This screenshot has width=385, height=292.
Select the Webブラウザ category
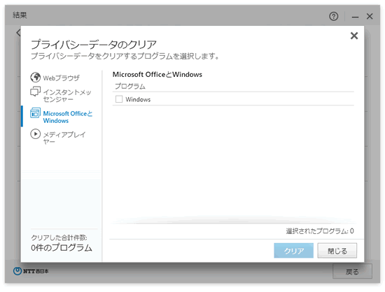pos(61,78)
